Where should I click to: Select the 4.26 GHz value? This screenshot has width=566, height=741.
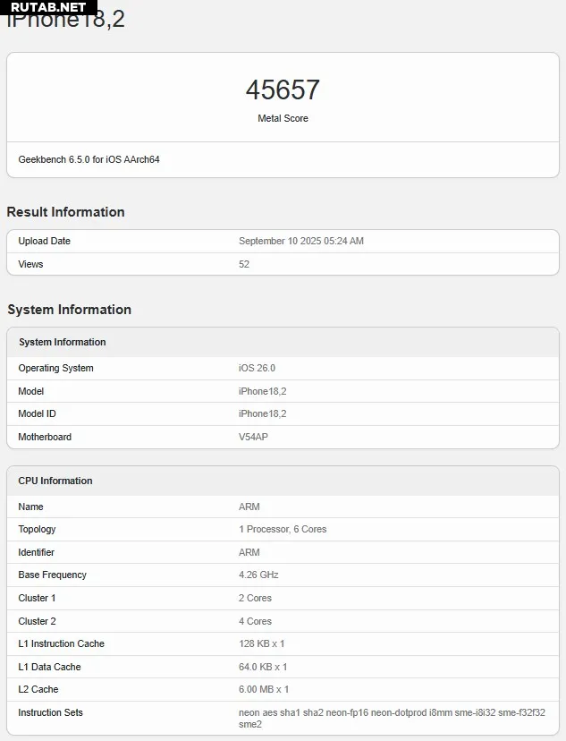258,575
